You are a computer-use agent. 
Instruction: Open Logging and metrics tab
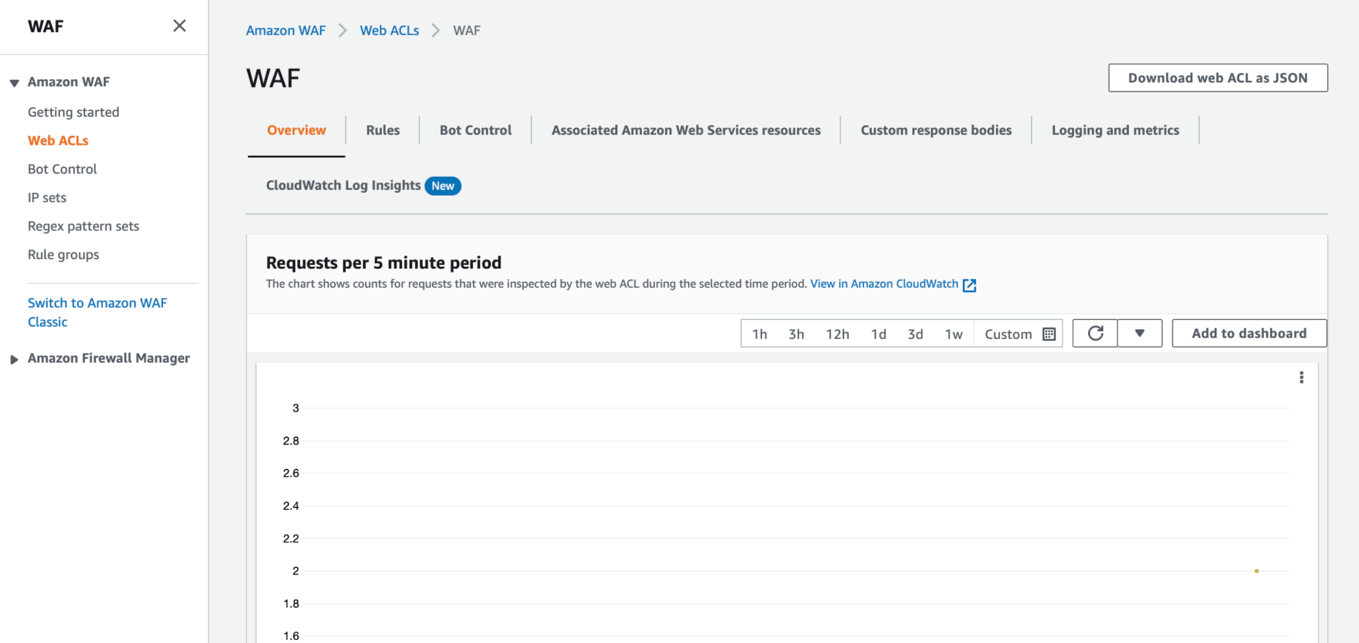click(1115, 130)
